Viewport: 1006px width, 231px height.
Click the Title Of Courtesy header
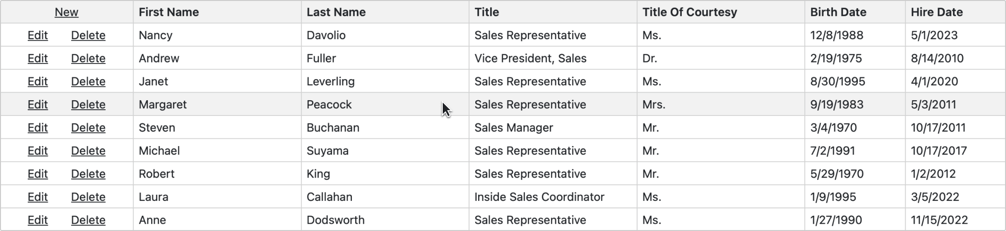click(689, 12)
